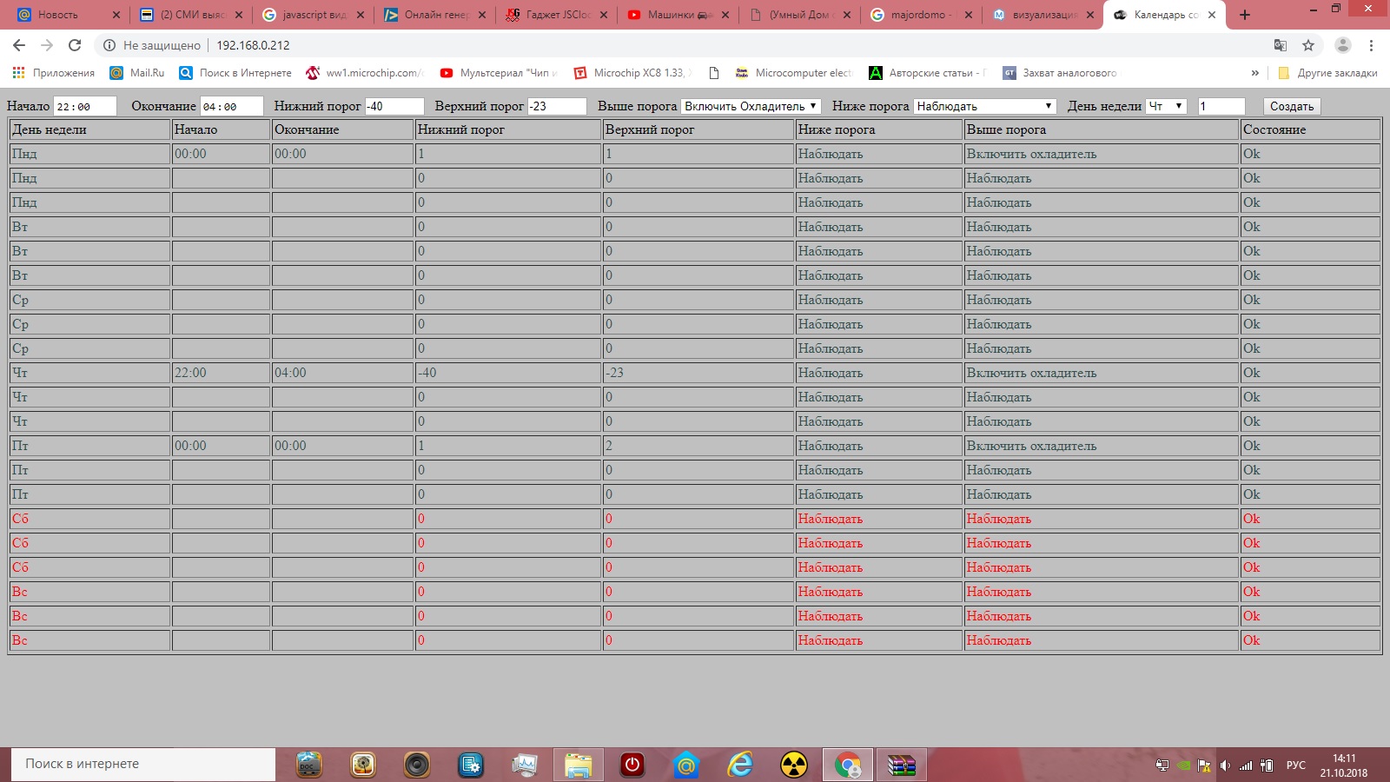Click the '22:00' start time cell in the Чт row
This screenshot has width=1390, height=782.
point(221,373)
